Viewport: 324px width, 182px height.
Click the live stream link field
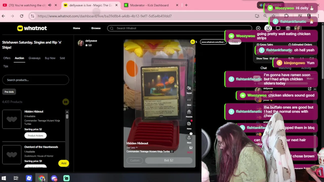[x=213, y=42]
